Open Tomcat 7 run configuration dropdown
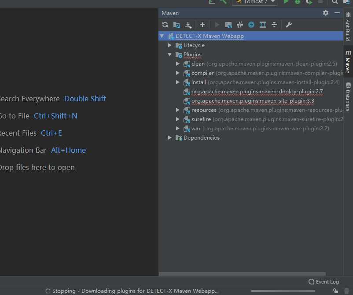353x295 pixels. pos(255,2)
